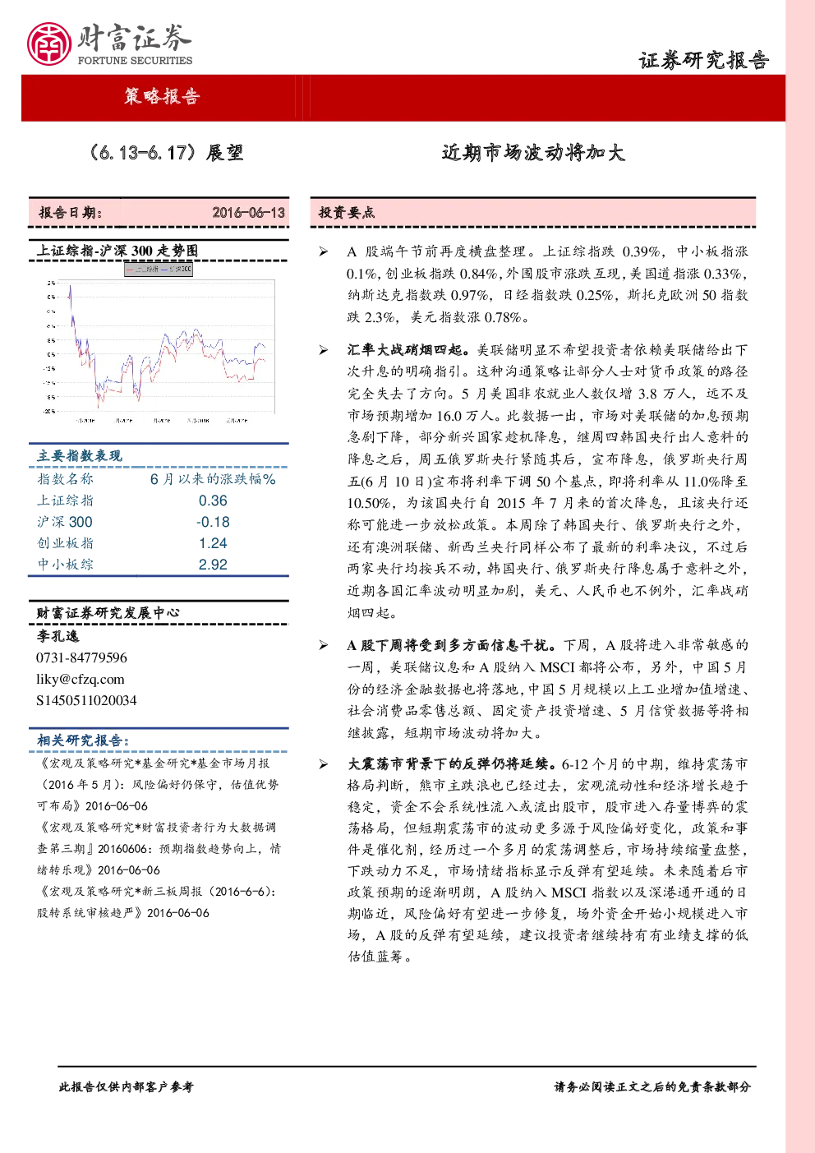Click bullet arrow before A股下周将受到多方面信息干扰
The width and height of the screenshot is (815, 1153).
tap(324, 645)
